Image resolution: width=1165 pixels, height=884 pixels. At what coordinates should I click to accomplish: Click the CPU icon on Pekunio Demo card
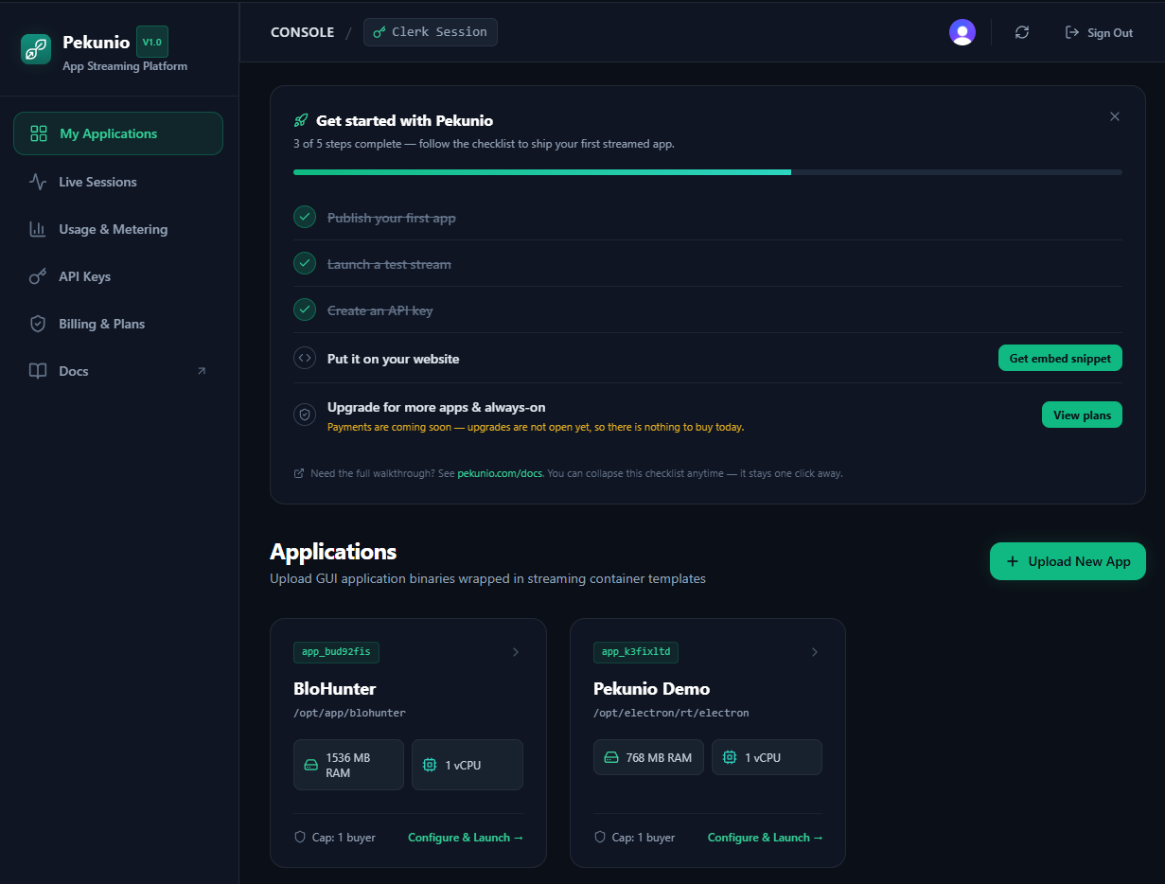[x=729, y=757]
